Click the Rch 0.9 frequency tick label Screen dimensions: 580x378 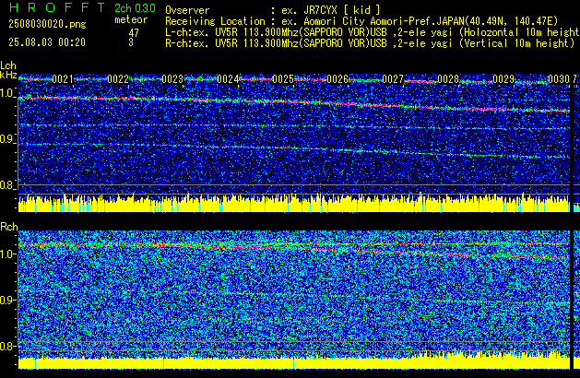[7, 300]
